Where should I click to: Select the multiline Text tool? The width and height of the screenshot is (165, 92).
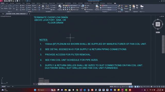click(x=43, y=7)
